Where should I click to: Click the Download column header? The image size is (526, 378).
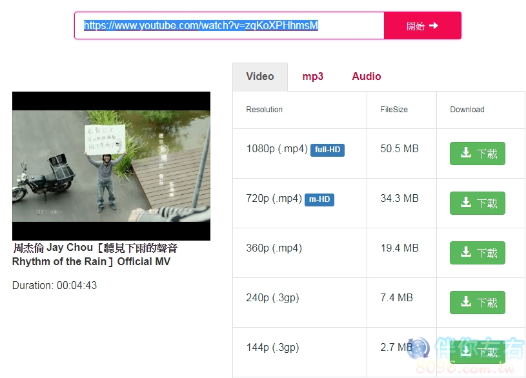[467, 110]
